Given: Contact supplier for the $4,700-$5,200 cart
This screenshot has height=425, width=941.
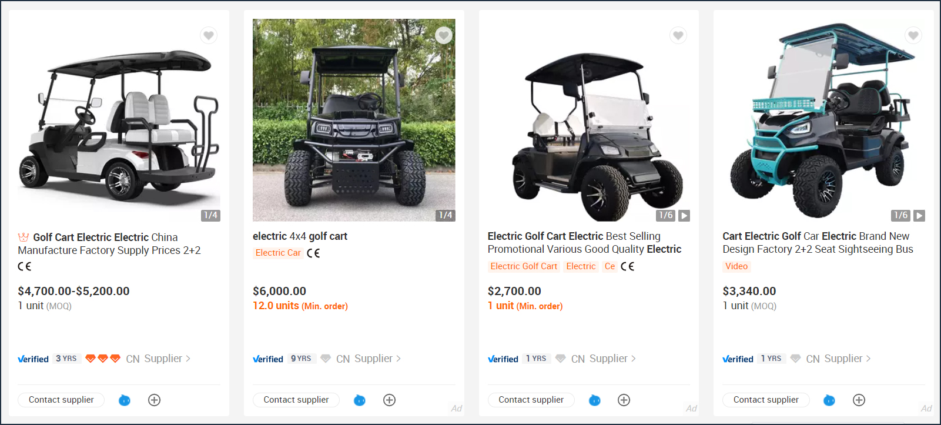Looking at the screenshot, I should click(x=61, y=400).
